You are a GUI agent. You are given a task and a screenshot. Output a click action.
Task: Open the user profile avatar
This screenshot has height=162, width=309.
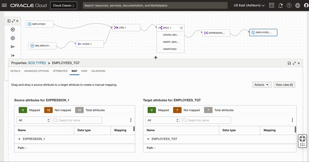tap(306, 5)
